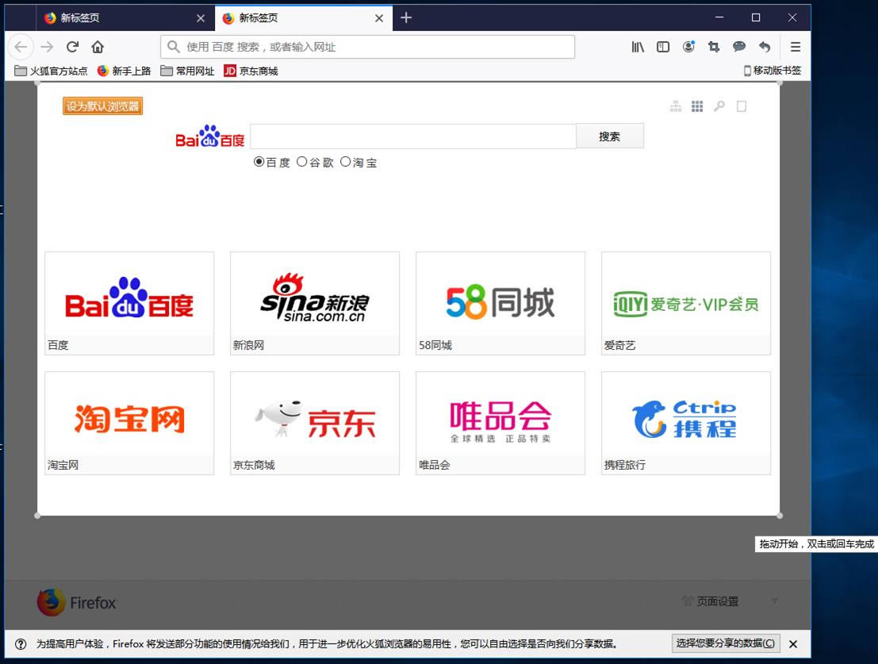Image resolution: width=878 pixels, height=664 pixels.
Task: Open the home page icon
Action: click(98, 47)
